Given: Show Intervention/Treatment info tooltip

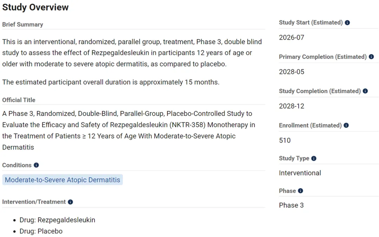Looking at the screenshot, I should pyautogui.click(x=70, y=202).
